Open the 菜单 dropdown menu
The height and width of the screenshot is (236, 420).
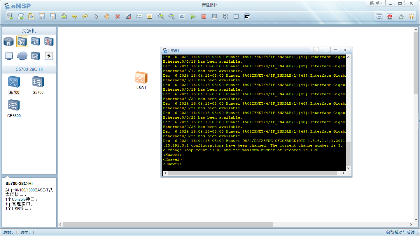[376, 3]
